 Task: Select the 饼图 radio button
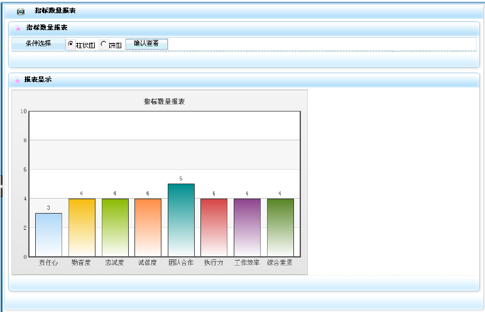[104, 44]
